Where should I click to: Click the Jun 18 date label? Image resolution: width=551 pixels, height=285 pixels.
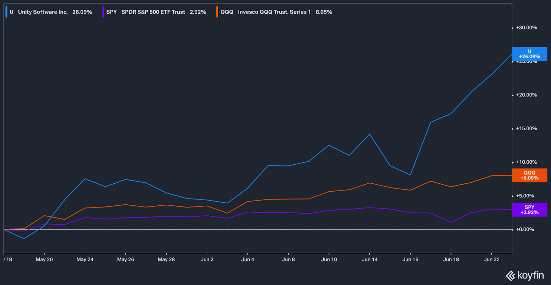point(451,259)
